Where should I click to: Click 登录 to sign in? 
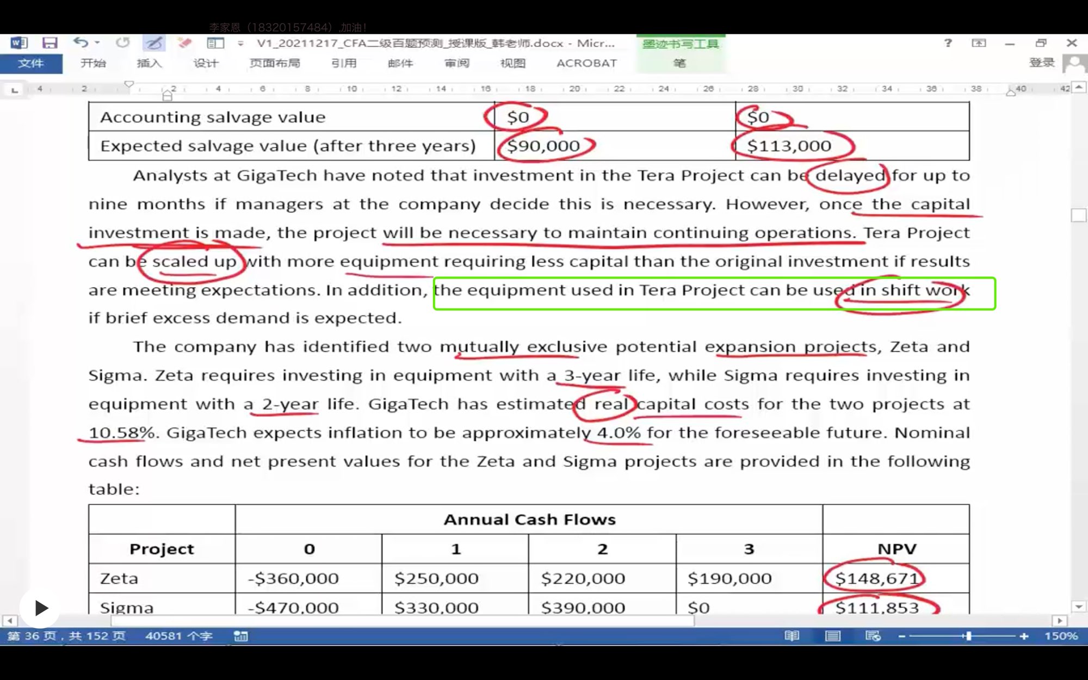coord(1042,63)
